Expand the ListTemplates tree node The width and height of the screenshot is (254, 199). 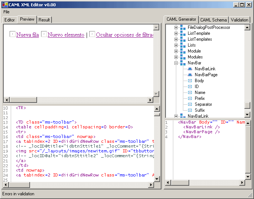point(176,39)
